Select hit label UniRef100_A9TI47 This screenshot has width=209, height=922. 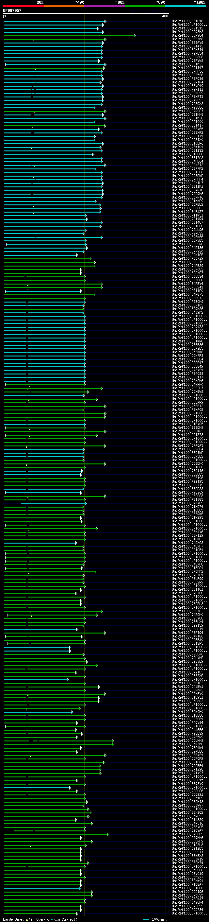pos(187,68)
